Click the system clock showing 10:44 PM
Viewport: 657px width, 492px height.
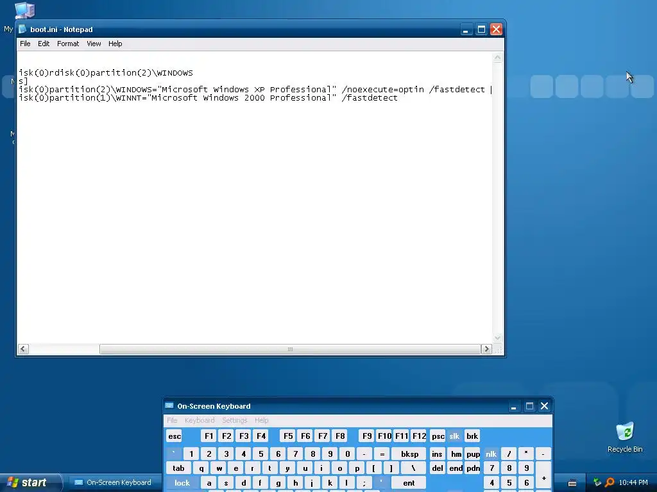[x=633, y=482]
